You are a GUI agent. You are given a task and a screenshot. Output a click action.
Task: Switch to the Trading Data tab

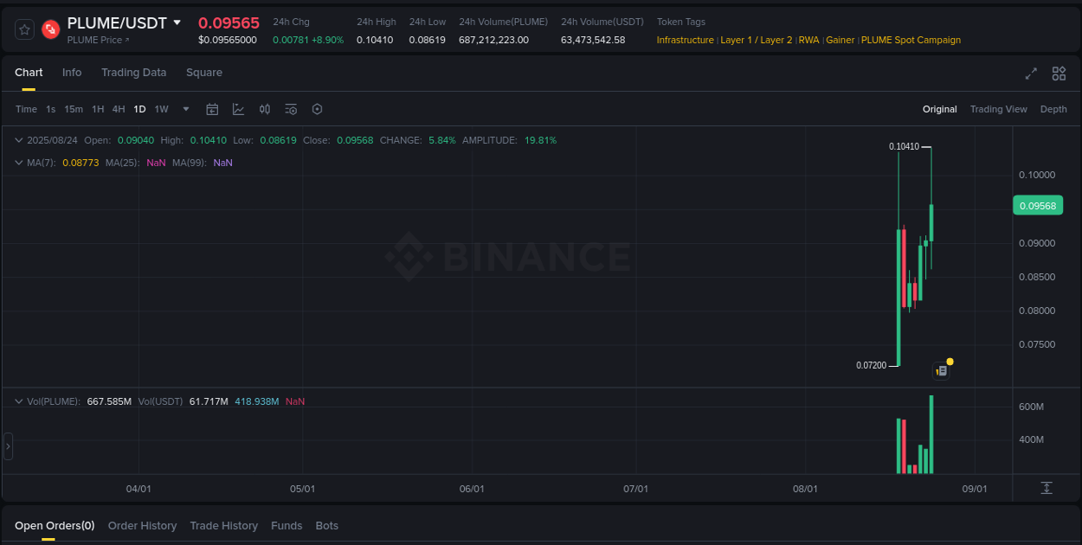tap(133, 73)
